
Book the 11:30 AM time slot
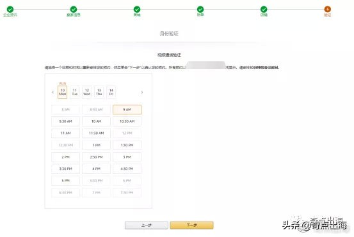97,133
